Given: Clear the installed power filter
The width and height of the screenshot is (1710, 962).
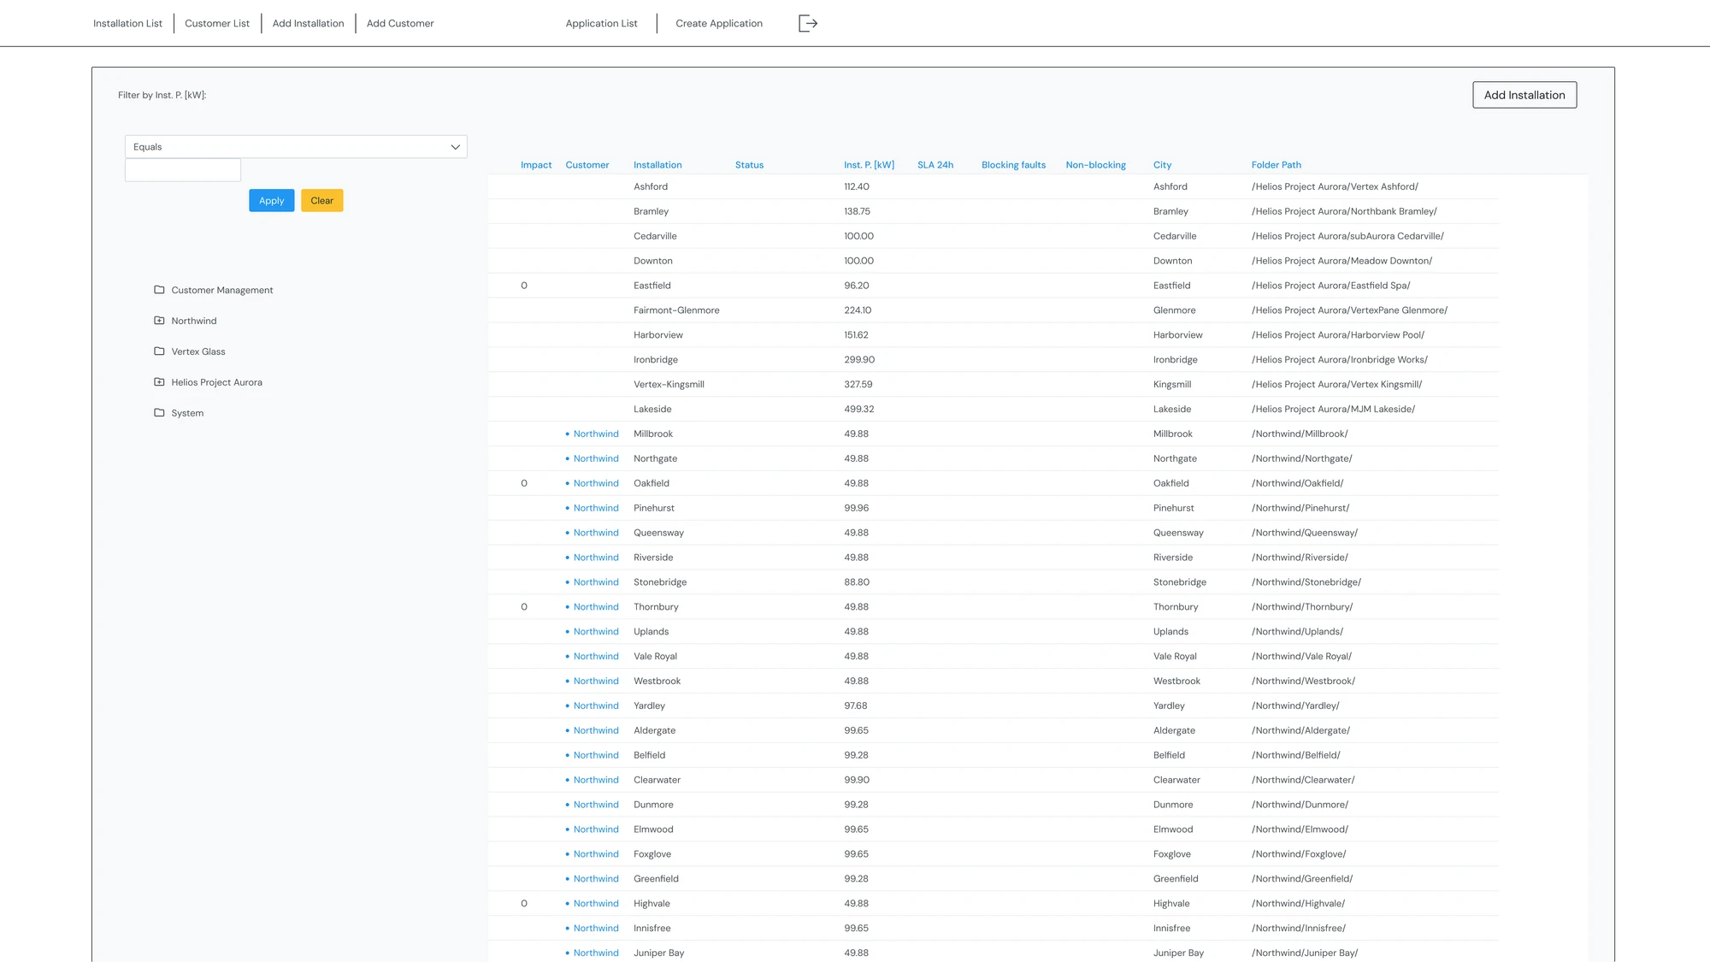Looking at the screenshot, I should [x=322, y=201].
